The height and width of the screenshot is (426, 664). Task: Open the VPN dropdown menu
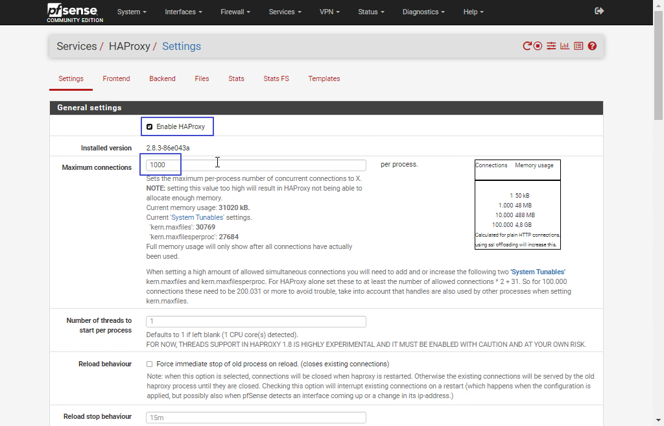[x=329, y=12]
